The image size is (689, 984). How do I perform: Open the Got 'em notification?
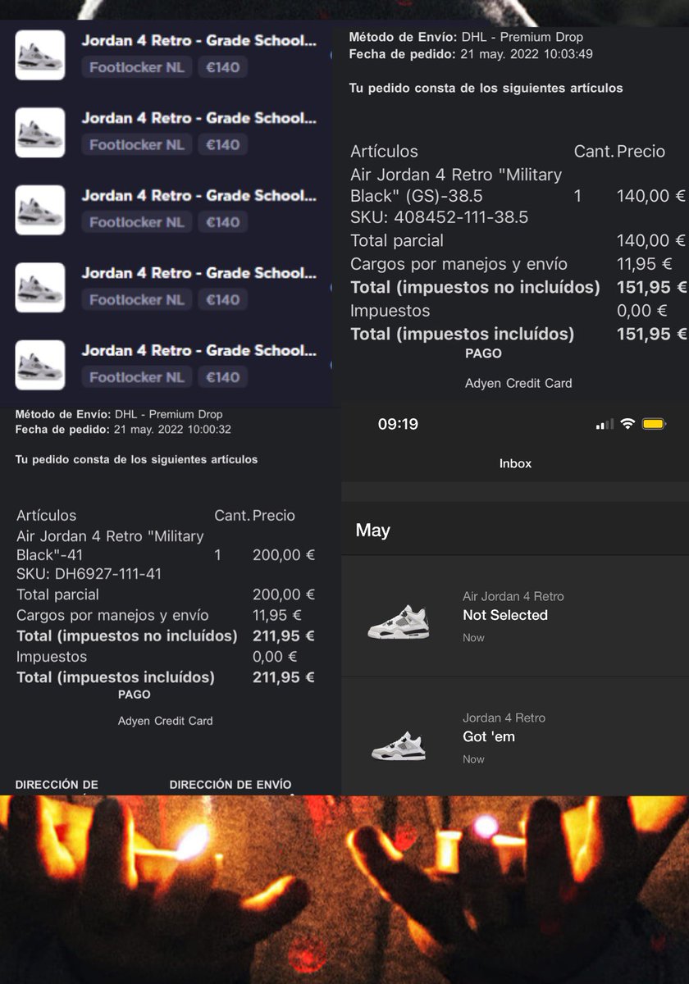515,736
